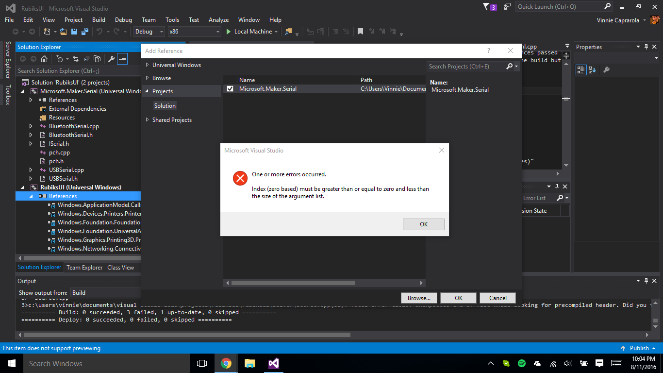Screen dimensions: 663x373
Task: Toggle Alphabetical sort in Properties panel
Action: tap(592, 70)
